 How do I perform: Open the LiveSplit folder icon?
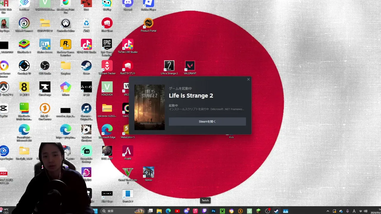pos(24,153)
